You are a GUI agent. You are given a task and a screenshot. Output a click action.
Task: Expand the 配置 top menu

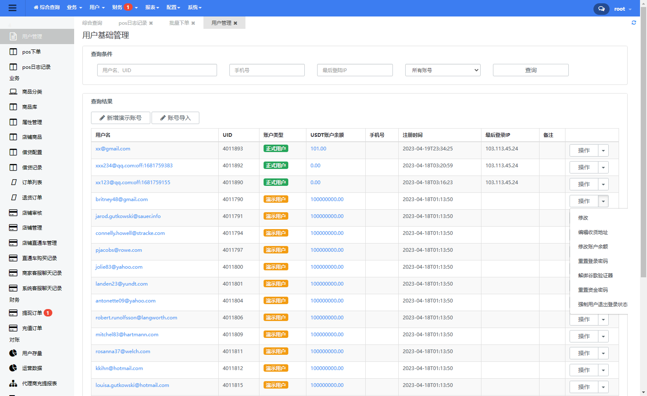point(173,7)
